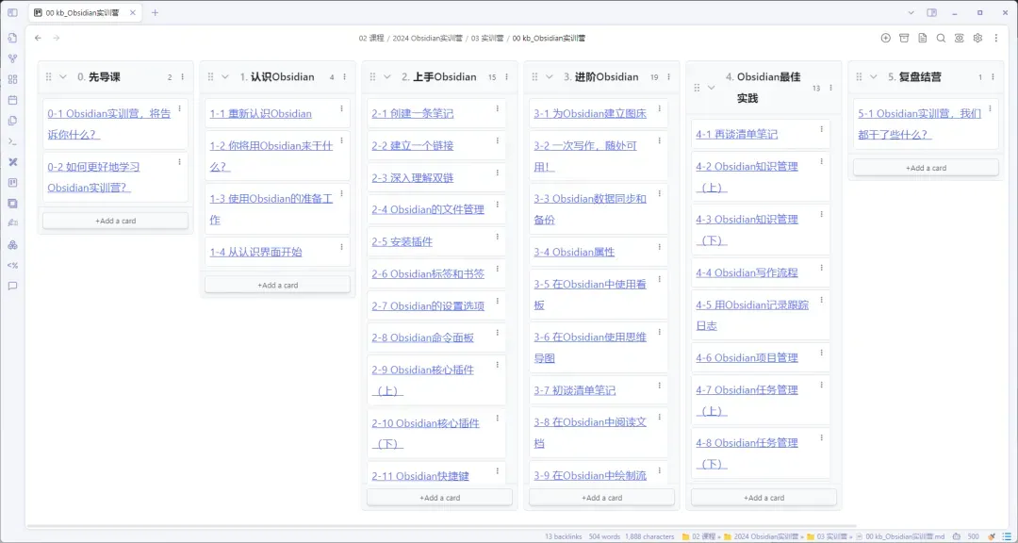The width and height of the screenshot is (1018, 543).
Task: Click breadcrumb 03 实训营 in header
Action: [x=487, y=39]
